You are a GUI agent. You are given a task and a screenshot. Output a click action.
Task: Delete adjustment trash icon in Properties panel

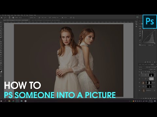[x=155, y=62]
